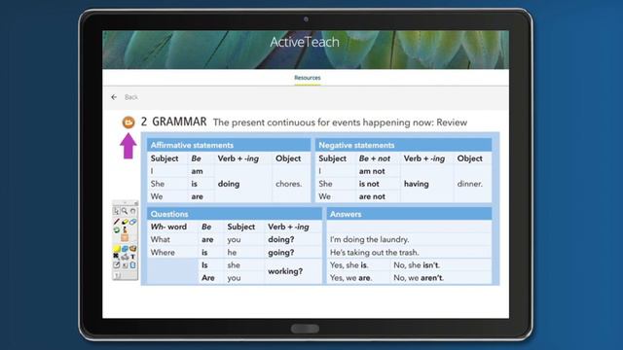Click the brown basket icon in toolbox

coord(133,249)
